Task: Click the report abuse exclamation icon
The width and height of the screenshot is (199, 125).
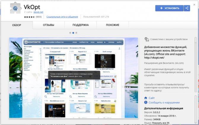Action: tap(146, 102)
